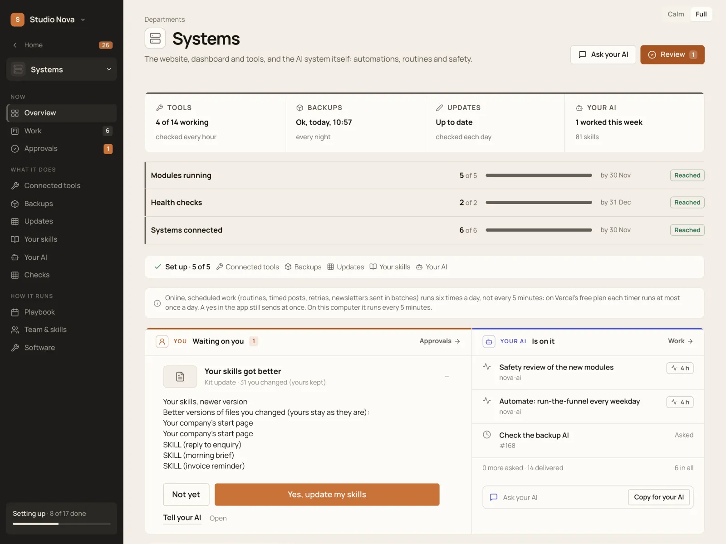Click Yes, update my skills

coord(327,495)
